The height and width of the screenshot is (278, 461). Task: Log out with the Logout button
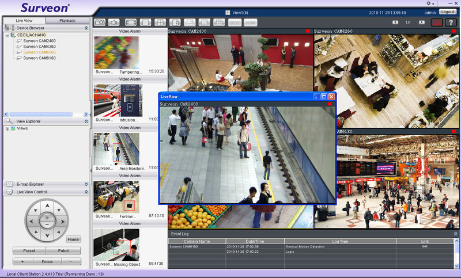pos(448,12)
